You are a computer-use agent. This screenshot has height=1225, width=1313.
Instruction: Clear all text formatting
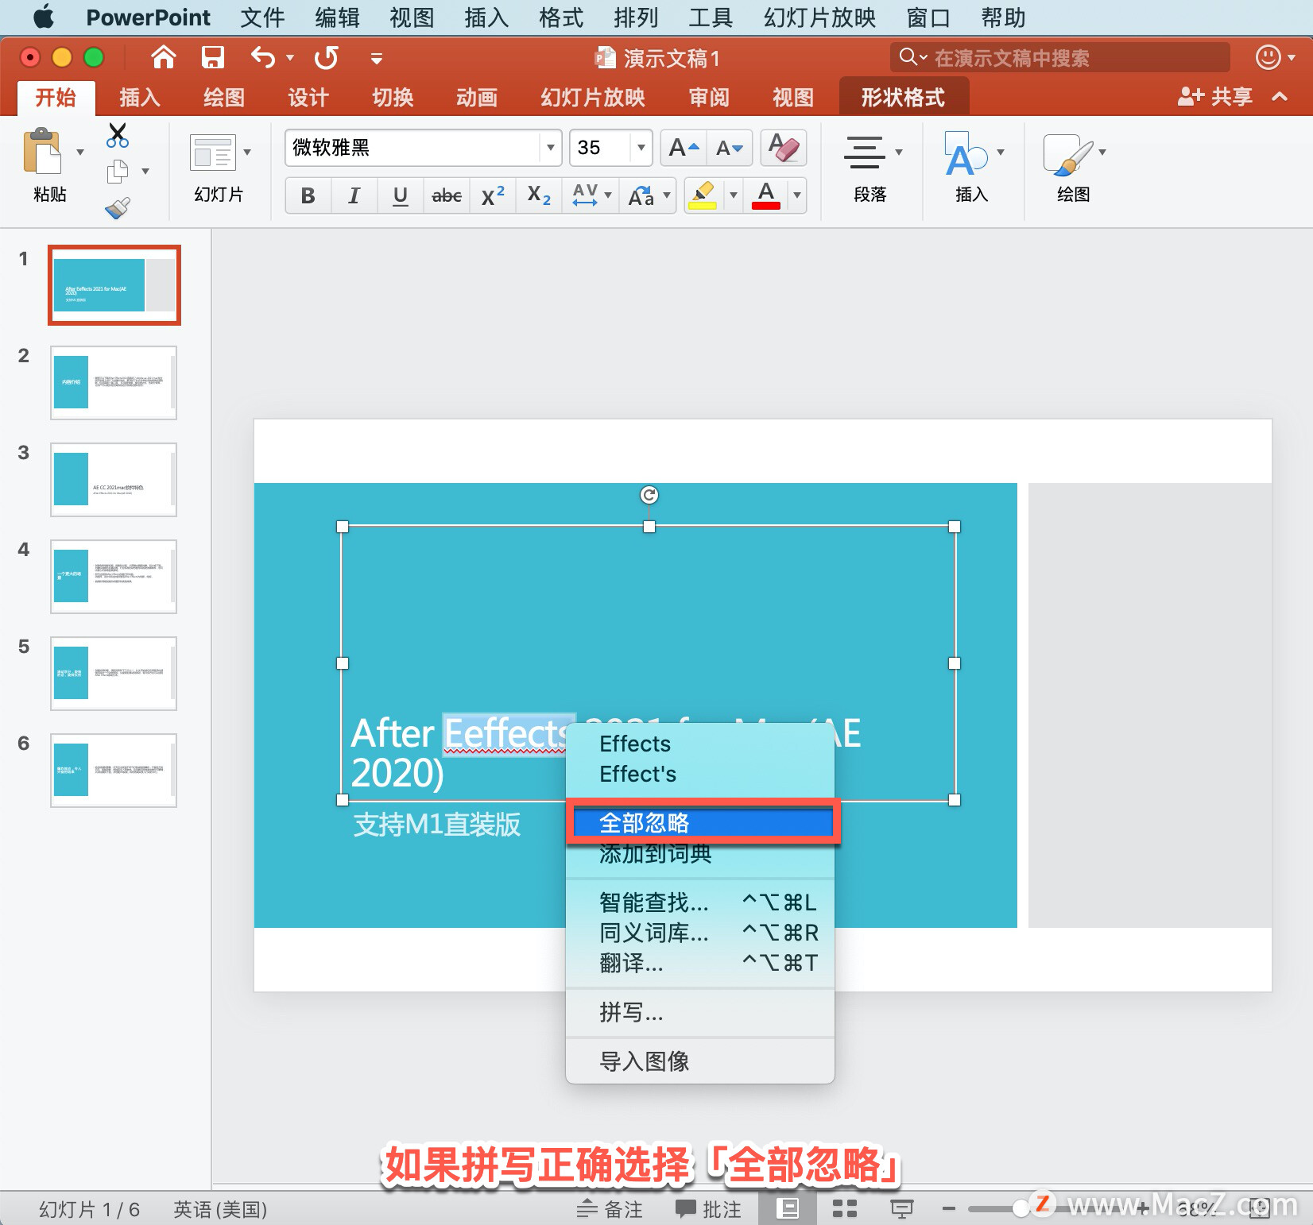coord(784,148)
